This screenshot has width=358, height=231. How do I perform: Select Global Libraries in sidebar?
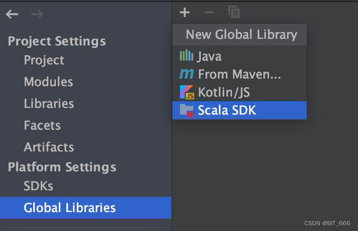click(x=86, y=208)
